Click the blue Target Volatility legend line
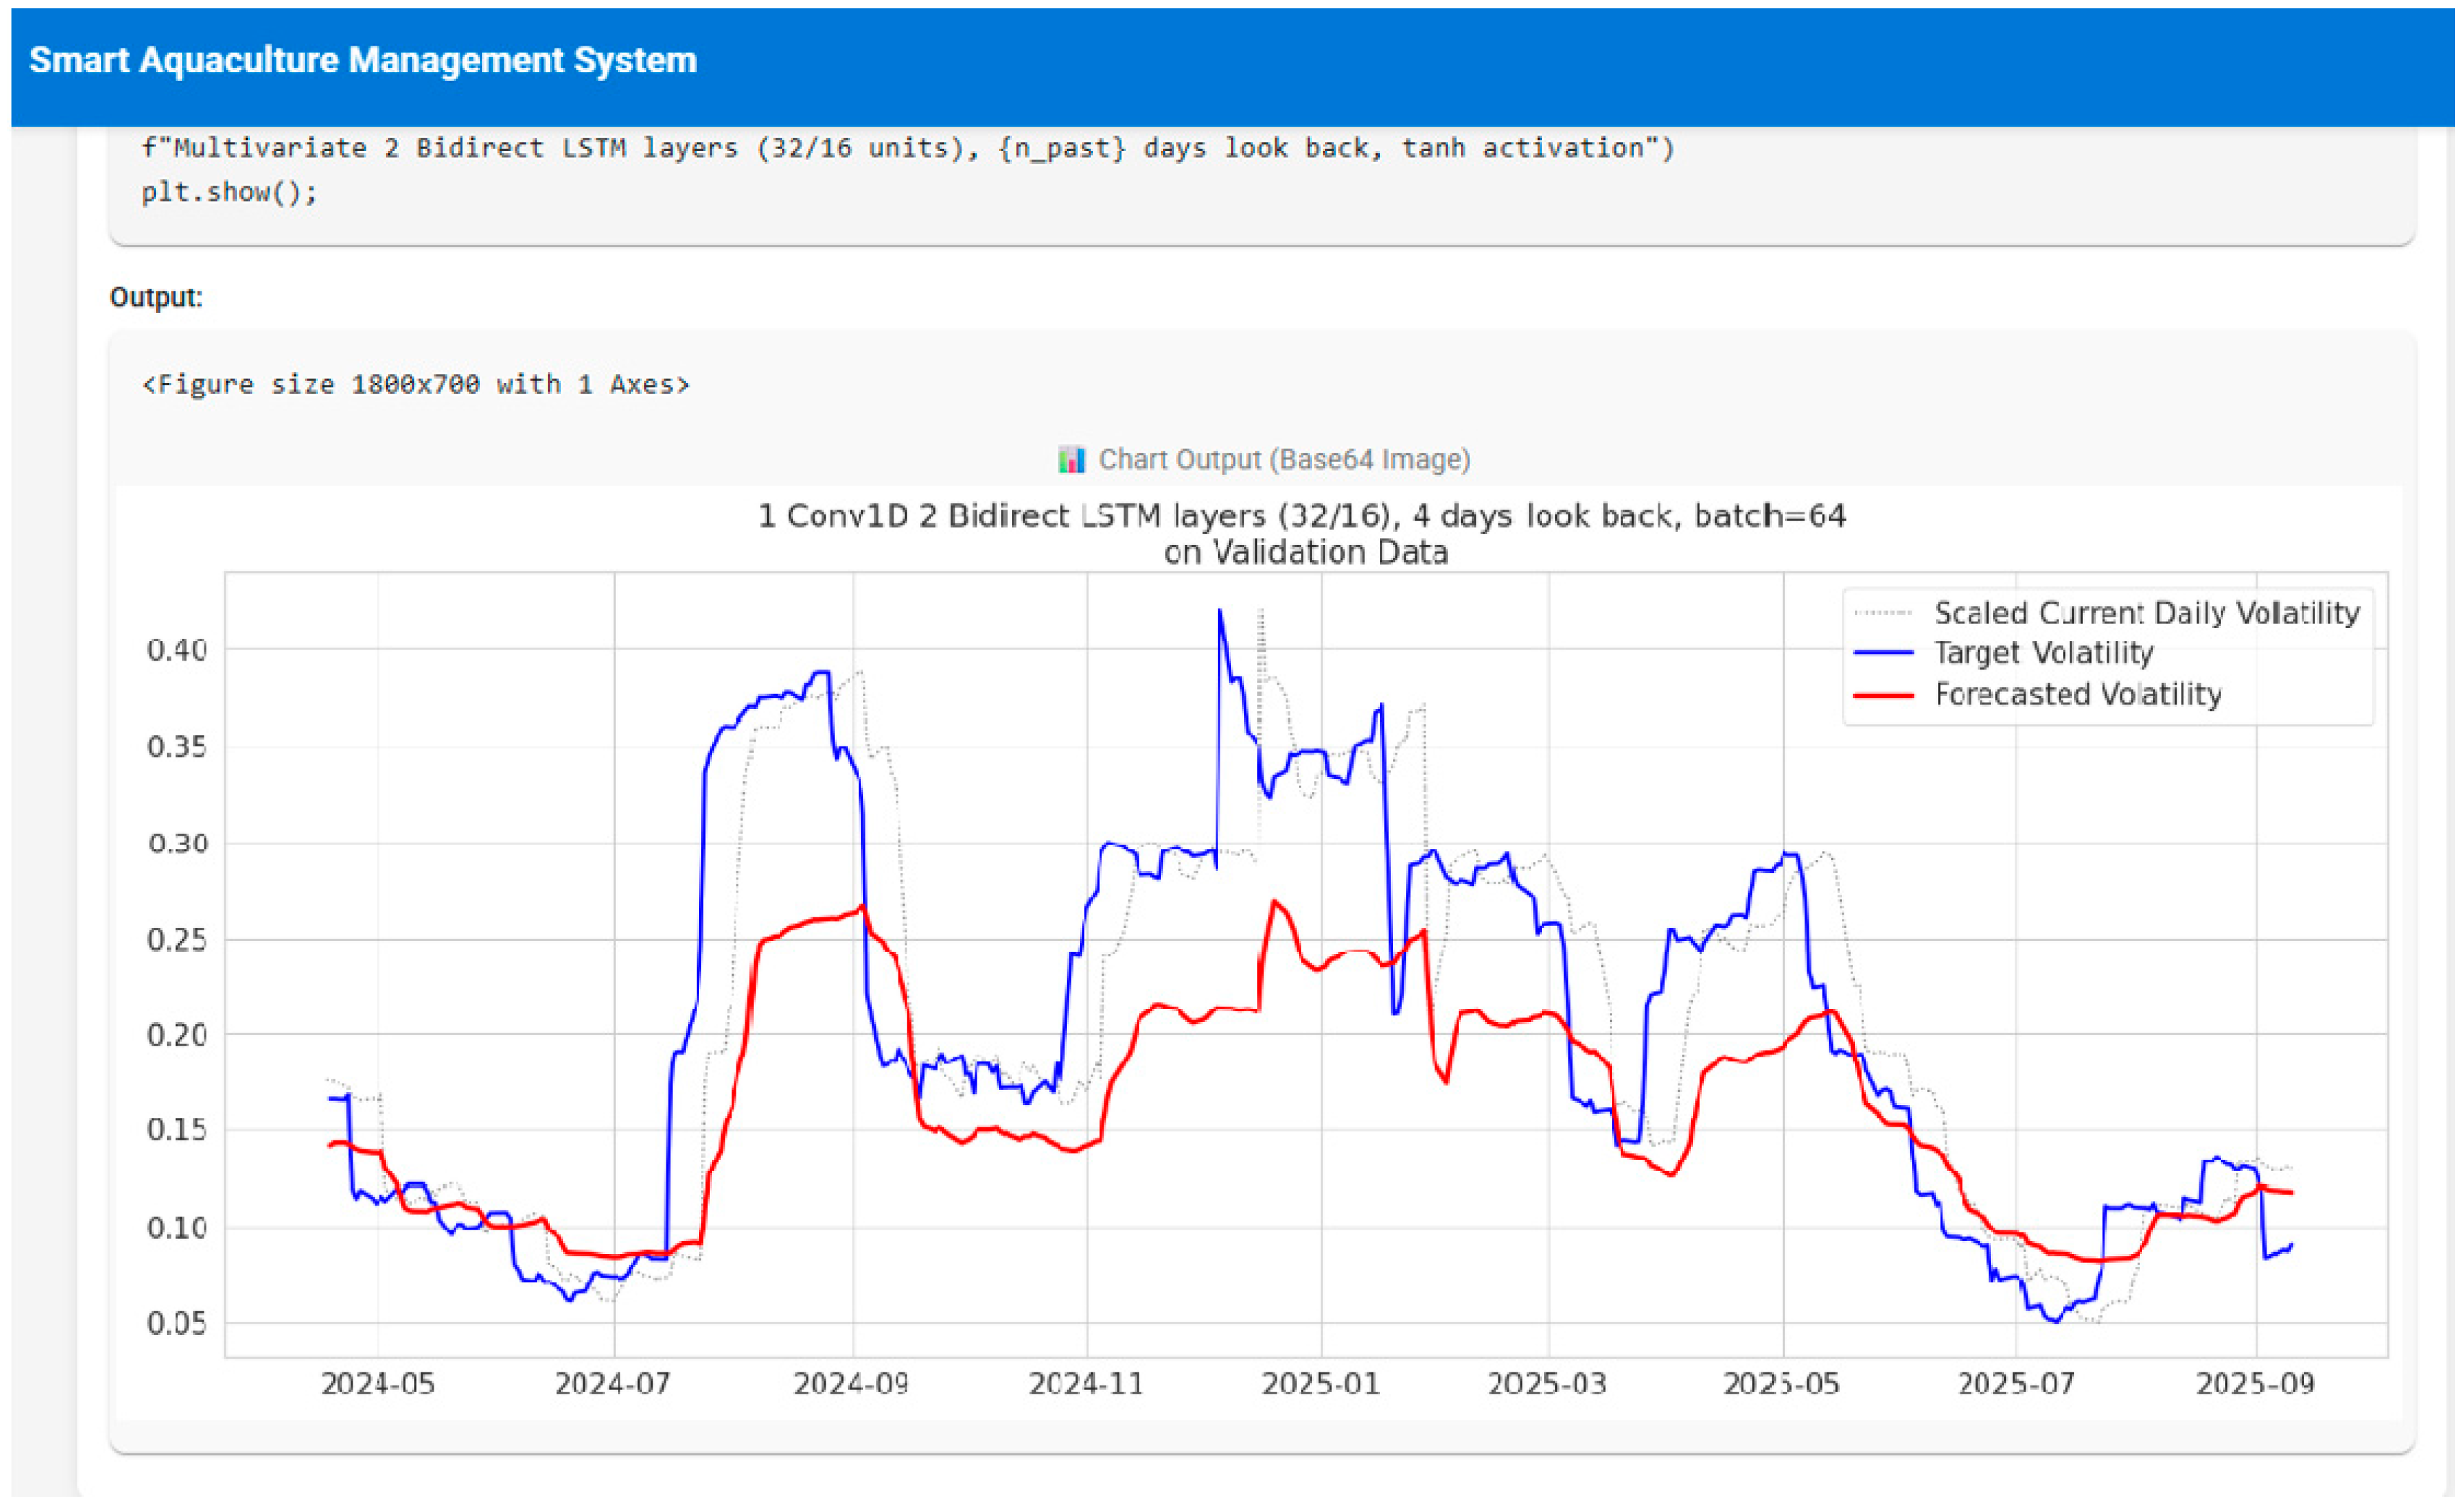Screen dimensions: 2464x1506 [x=1883, y=654]
